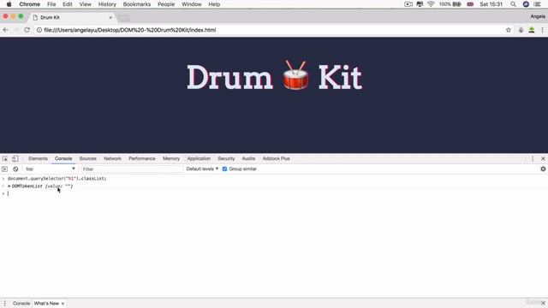Open the Bookmarks menu

click(x=137, y=4)
